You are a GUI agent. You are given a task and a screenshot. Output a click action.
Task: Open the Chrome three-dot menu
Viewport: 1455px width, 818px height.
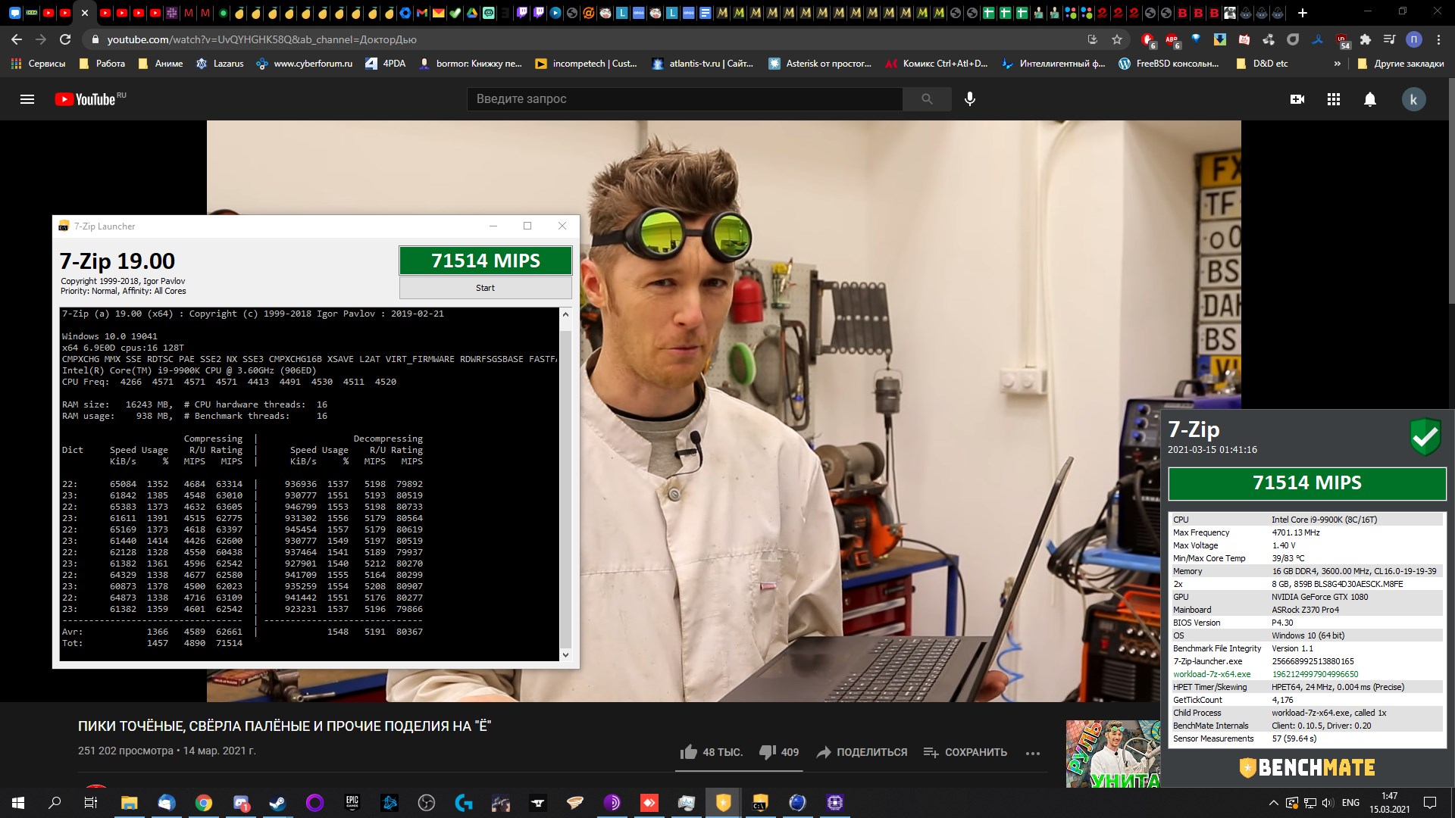(1438, 39)
